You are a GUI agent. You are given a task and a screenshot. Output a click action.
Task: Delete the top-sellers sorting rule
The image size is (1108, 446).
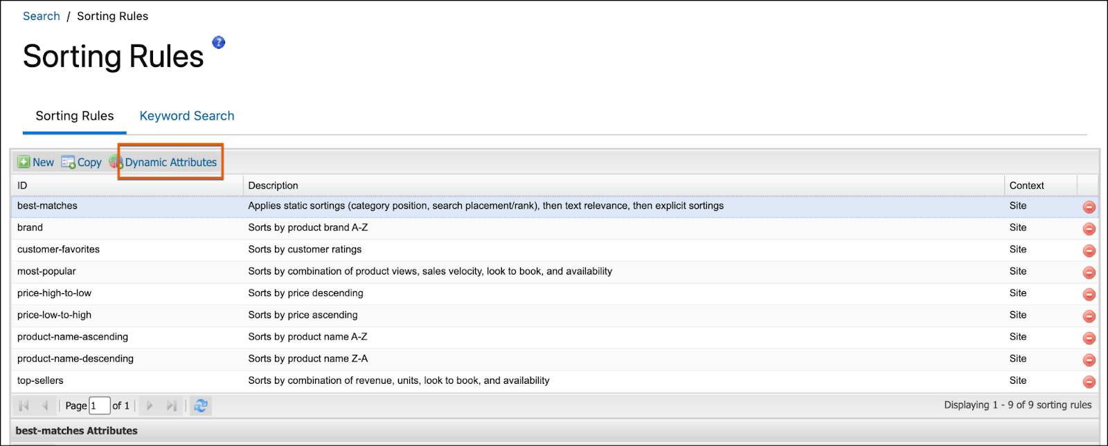click(1089, 382)
